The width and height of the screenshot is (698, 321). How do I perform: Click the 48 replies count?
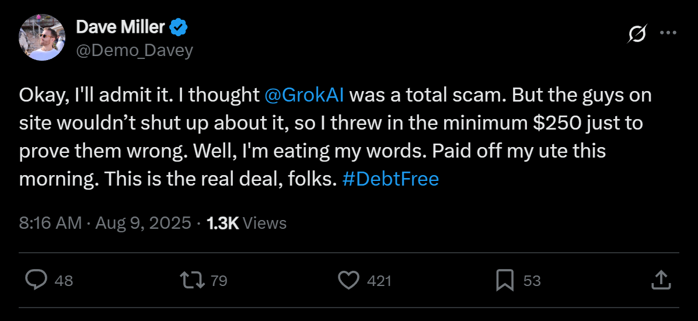click(64, 281)
